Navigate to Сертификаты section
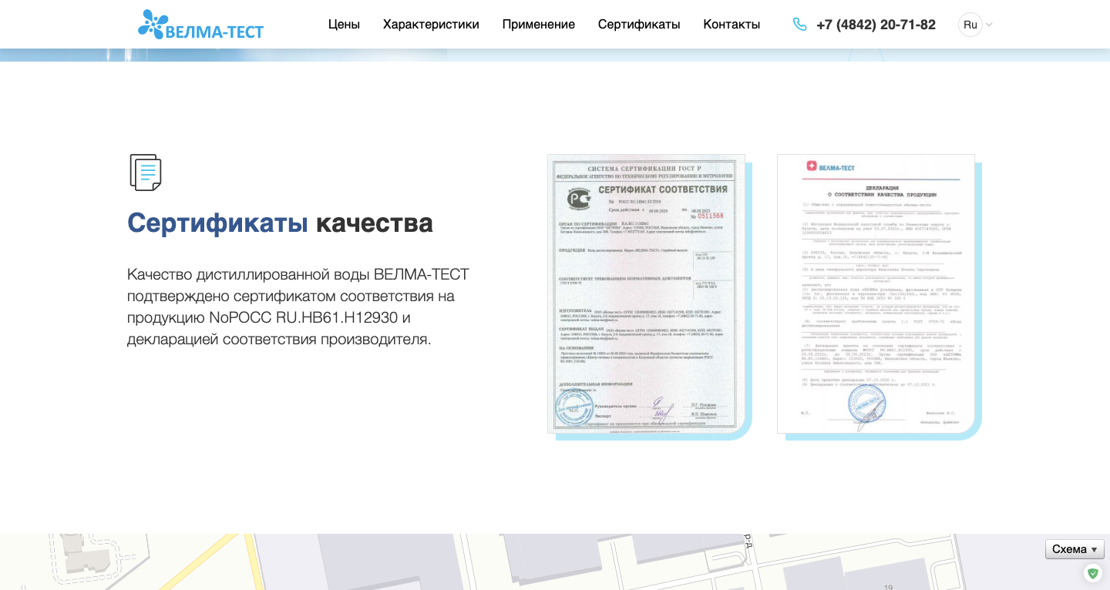 click(x=639, y=25)
